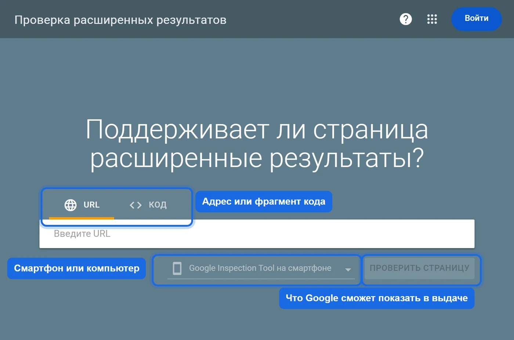
Task: Click the ПРОВЕРИТЬ СТРАНИЦУ button
Action: [419, 268]
